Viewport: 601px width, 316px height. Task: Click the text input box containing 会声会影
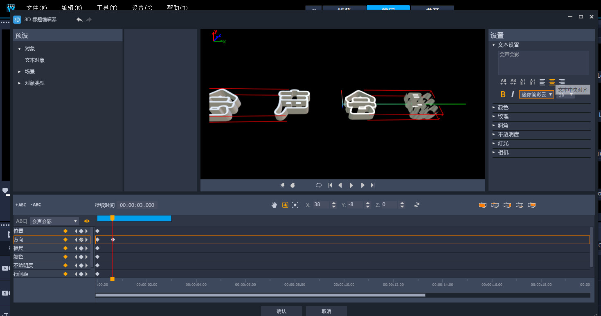[x=543, y=63]
